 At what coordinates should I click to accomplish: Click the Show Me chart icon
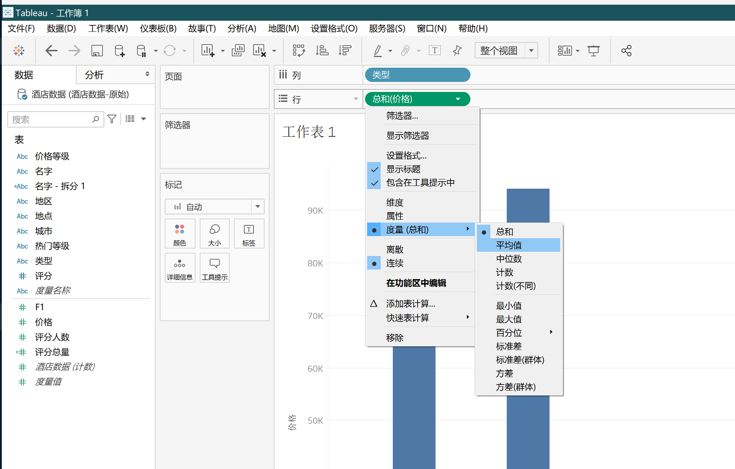click(565, 51)
